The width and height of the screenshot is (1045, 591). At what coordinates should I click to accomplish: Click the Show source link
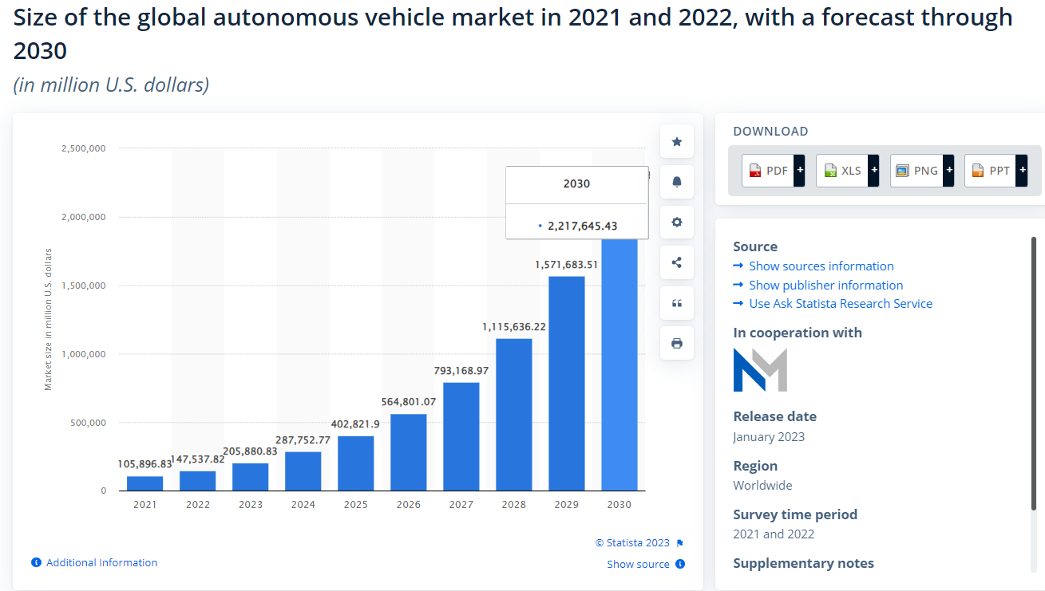[x=638, y=564]
